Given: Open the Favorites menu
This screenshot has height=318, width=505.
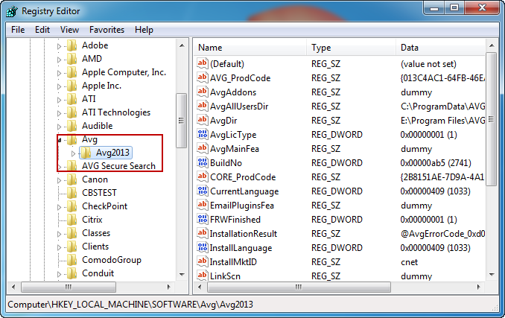Looking at the screenshot, I should (107, 30).
